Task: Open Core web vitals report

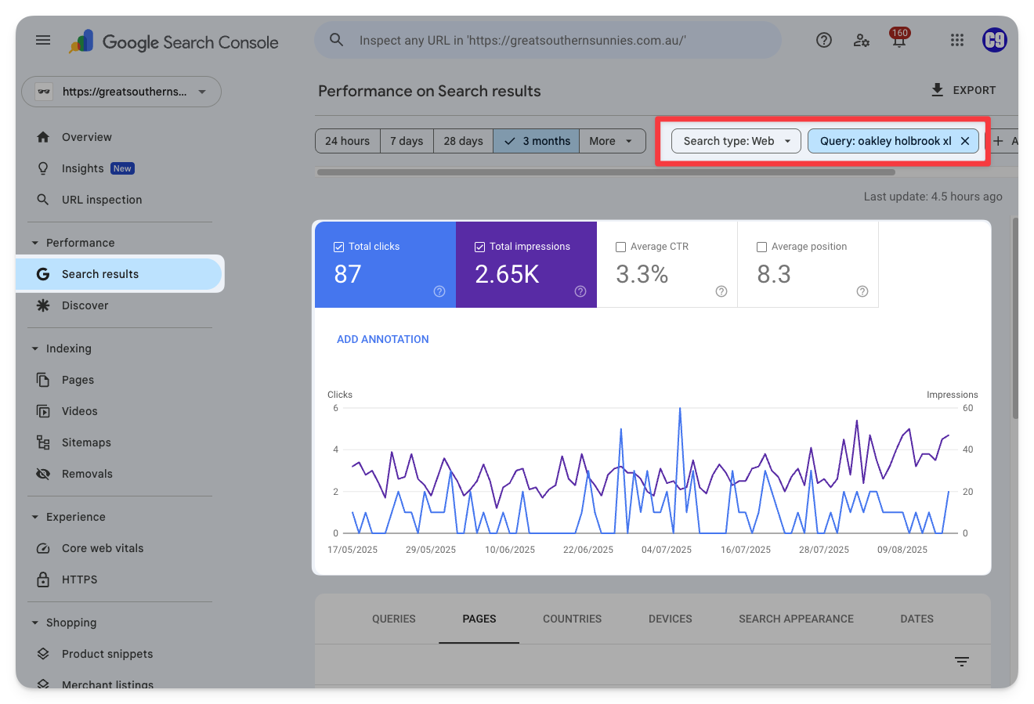Action: click(102, 548)
